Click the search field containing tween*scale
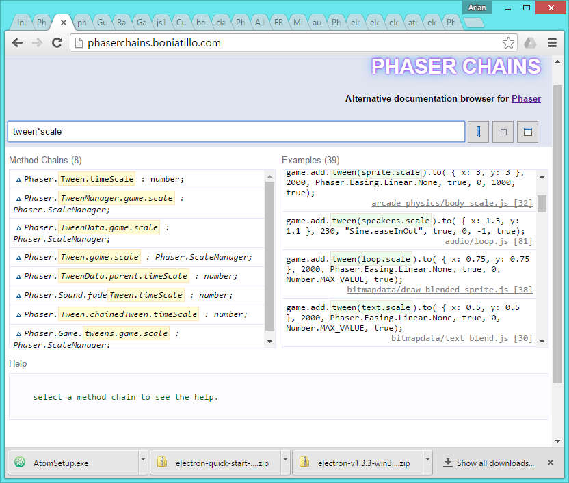 [236, 132]
